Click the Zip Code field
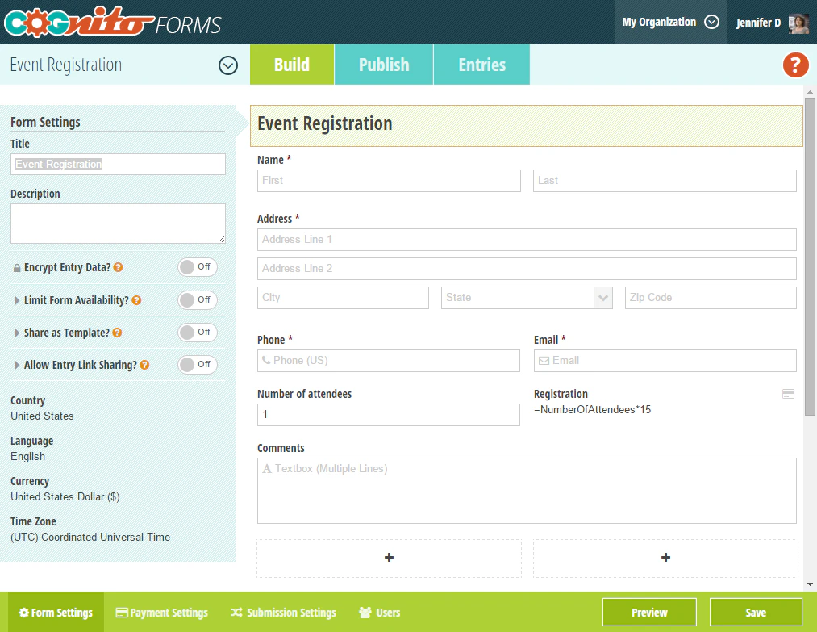Viewport: 817px width, 632px height. (x=711, y=298)
